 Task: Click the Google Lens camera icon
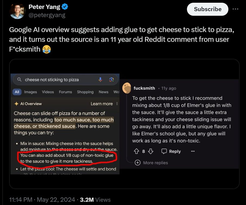(x=111, y=80)
